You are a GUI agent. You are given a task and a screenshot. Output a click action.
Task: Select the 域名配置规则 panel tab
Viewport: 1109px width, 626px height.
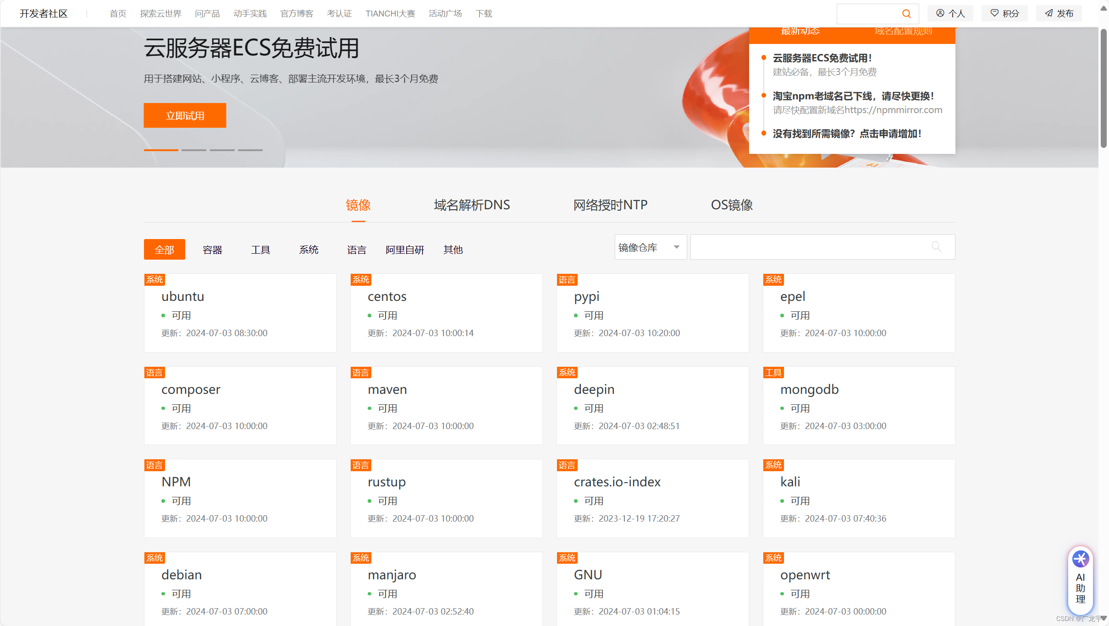pos(903,31)
